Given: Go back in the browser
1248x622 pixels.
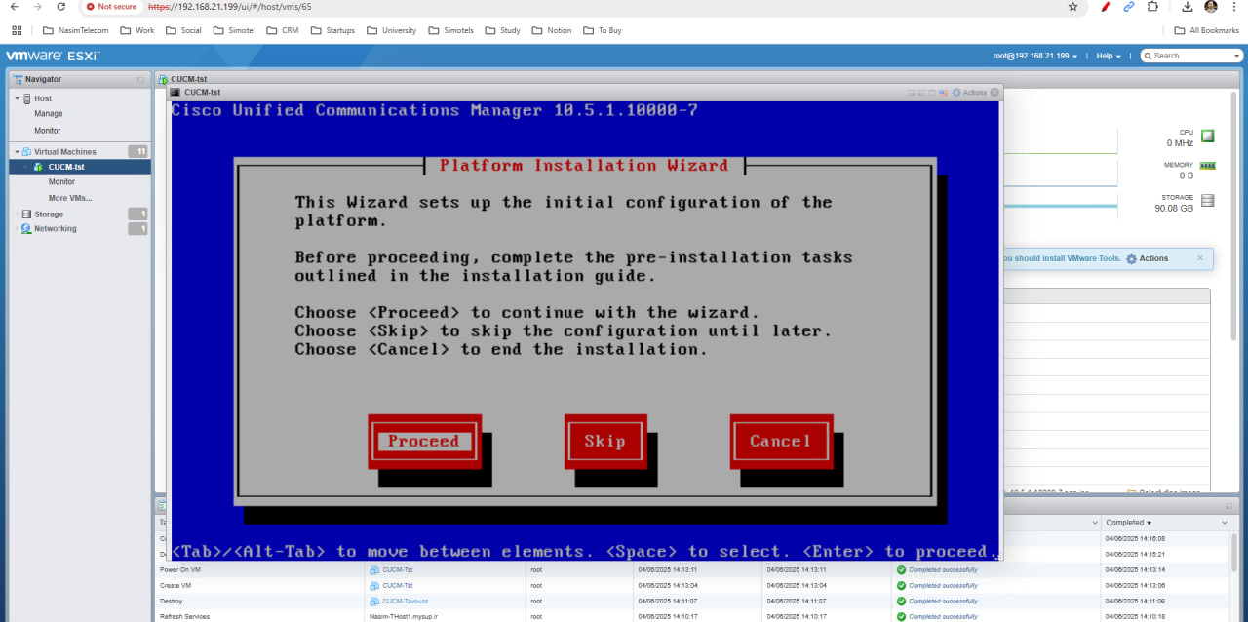Looking at the screenshot, I should pos(14,7).
